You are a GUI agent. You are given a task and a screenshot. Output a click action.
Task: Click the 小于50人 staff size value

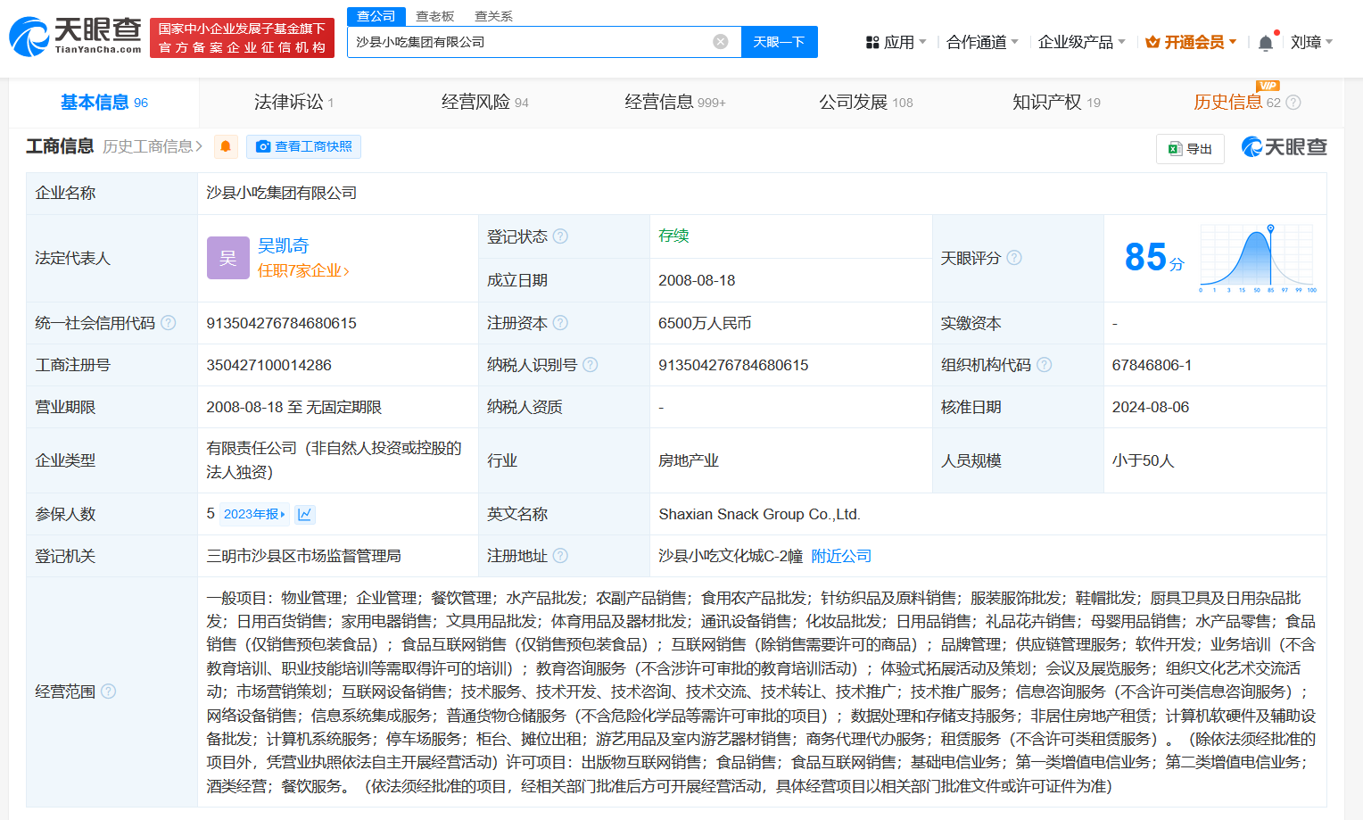pos(1143,460)
